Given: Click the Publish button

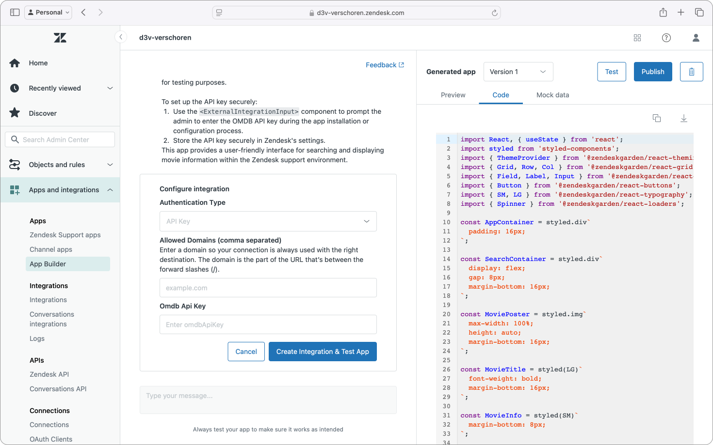Looking at the screenshot, I should pos(653,72).
